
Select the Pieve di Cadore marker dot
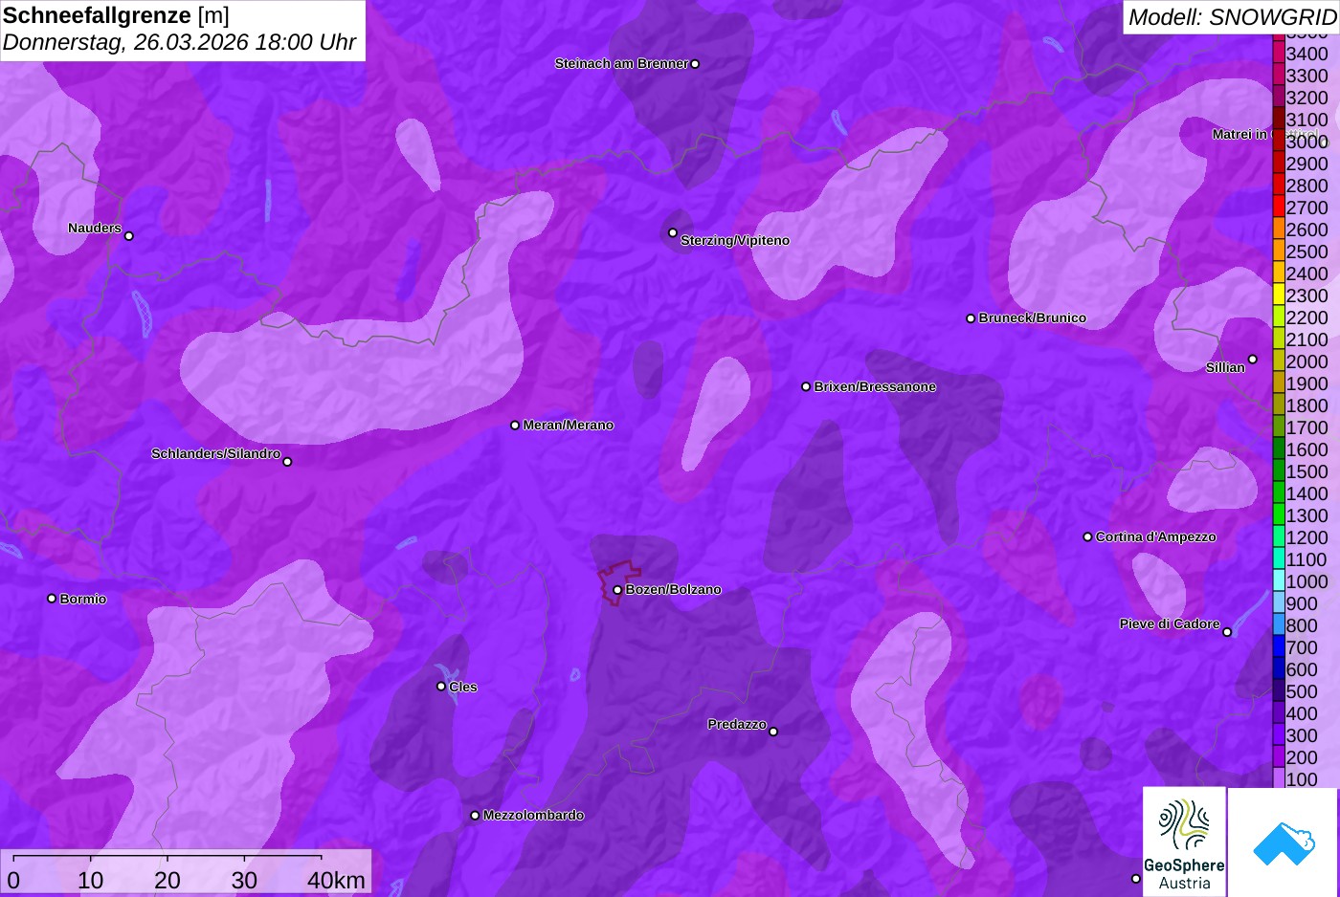1227,632
